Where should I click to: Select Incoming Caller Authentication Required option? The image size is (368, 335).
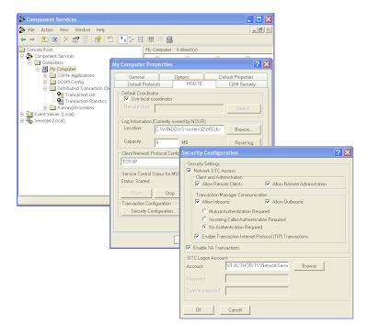[x=204, y=219]
